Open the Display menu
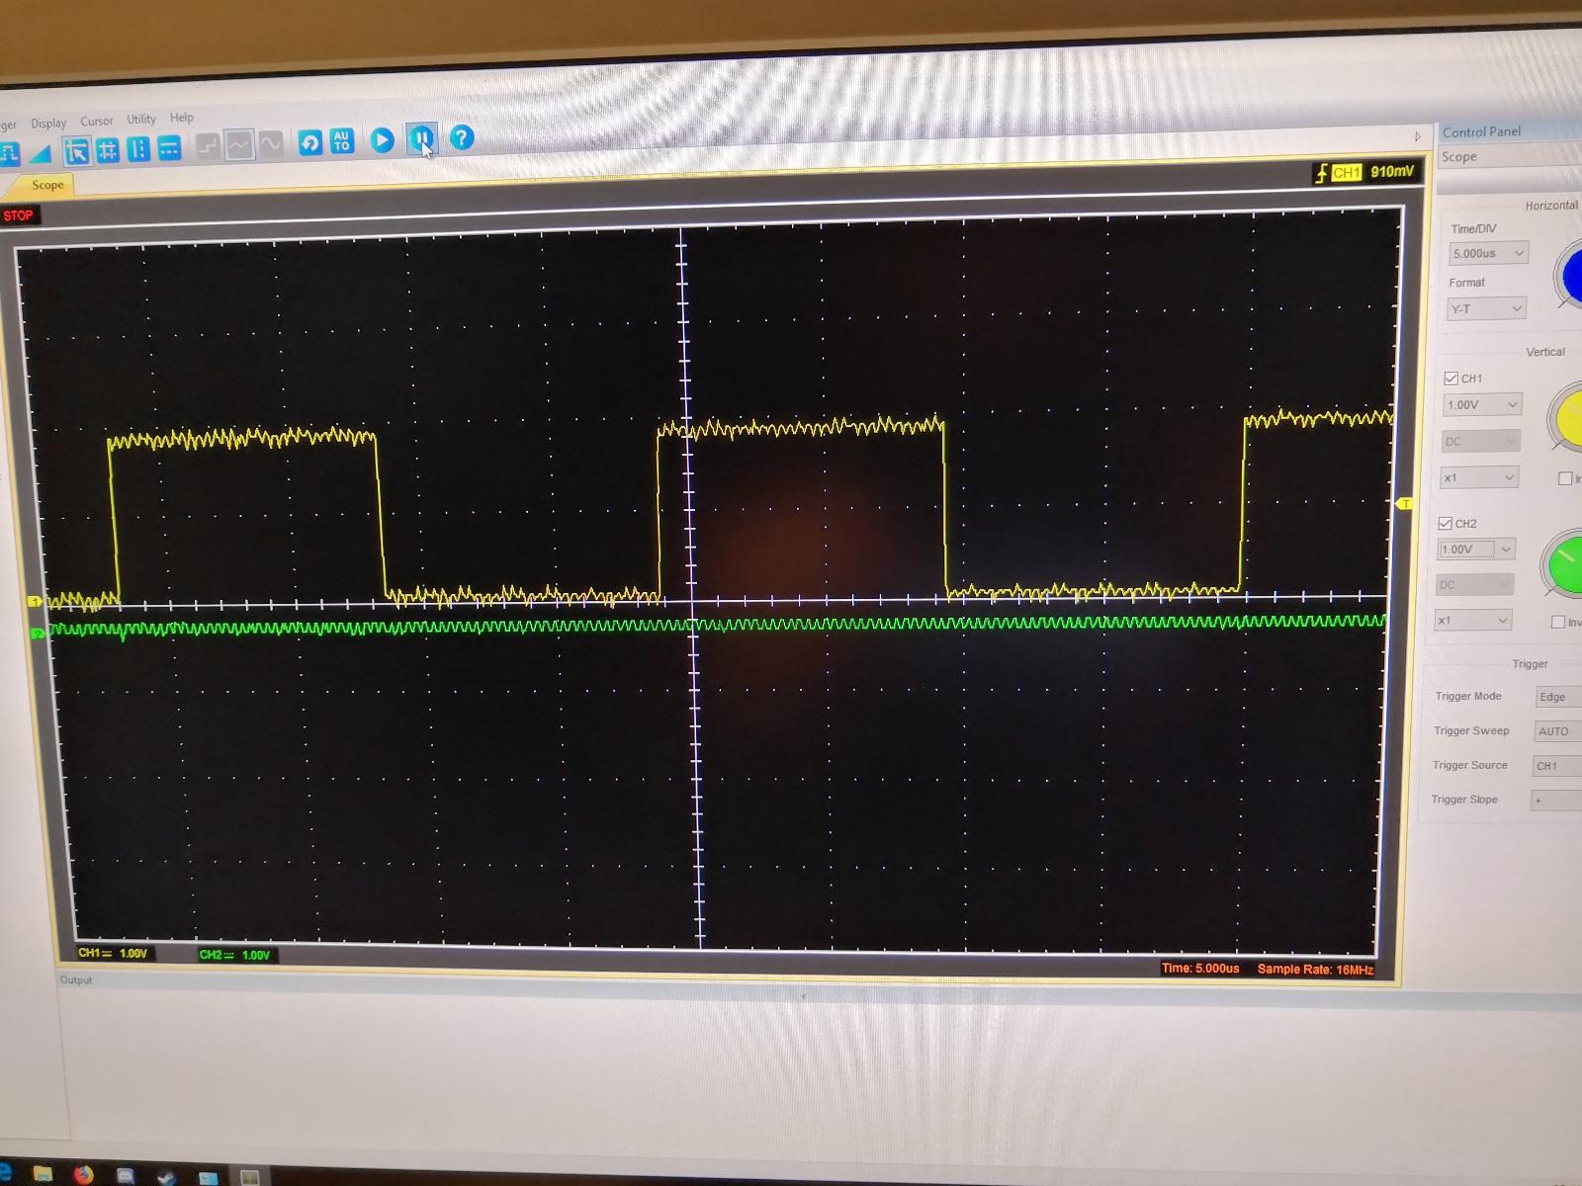This screenshot has width=1582, height=1186. pyautogui.click(x=47, y=124)
